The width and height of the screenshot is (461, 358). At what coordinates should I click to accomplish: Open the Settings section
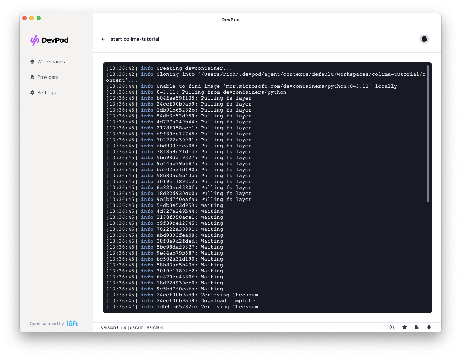(x=43, y=93)
